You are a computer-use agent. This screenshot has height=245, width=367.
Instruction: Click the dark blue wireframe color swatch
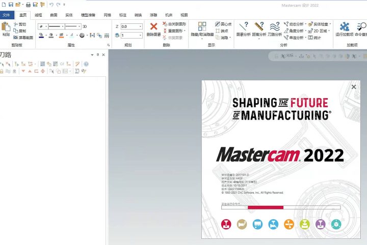point(41,36)
